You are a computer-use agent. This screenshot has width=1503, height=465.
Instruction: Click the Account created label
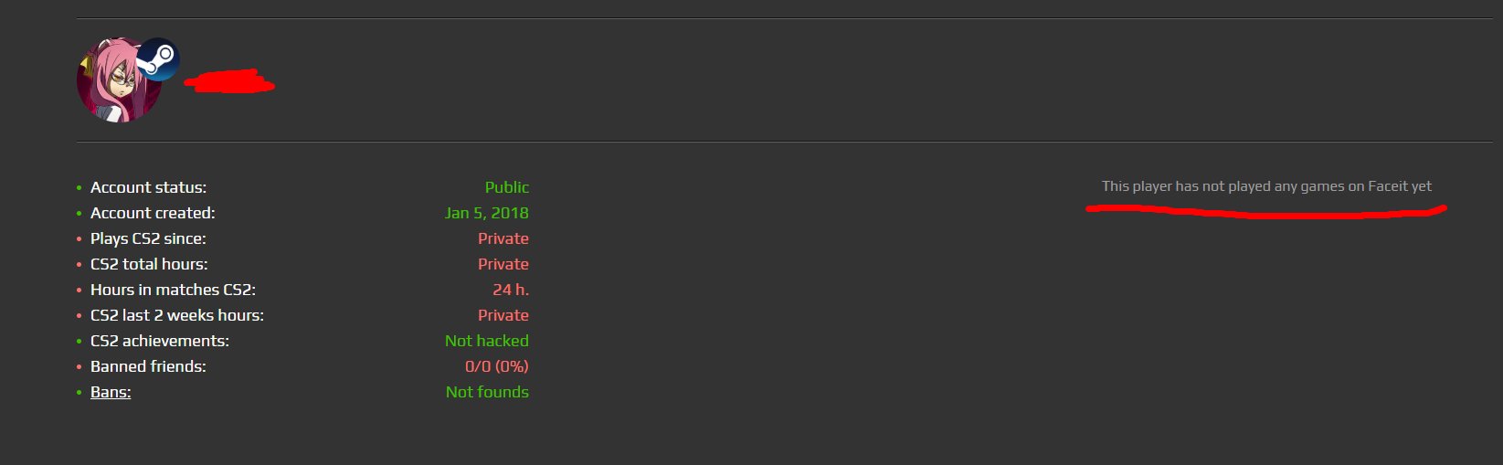(x=153, y=213)
